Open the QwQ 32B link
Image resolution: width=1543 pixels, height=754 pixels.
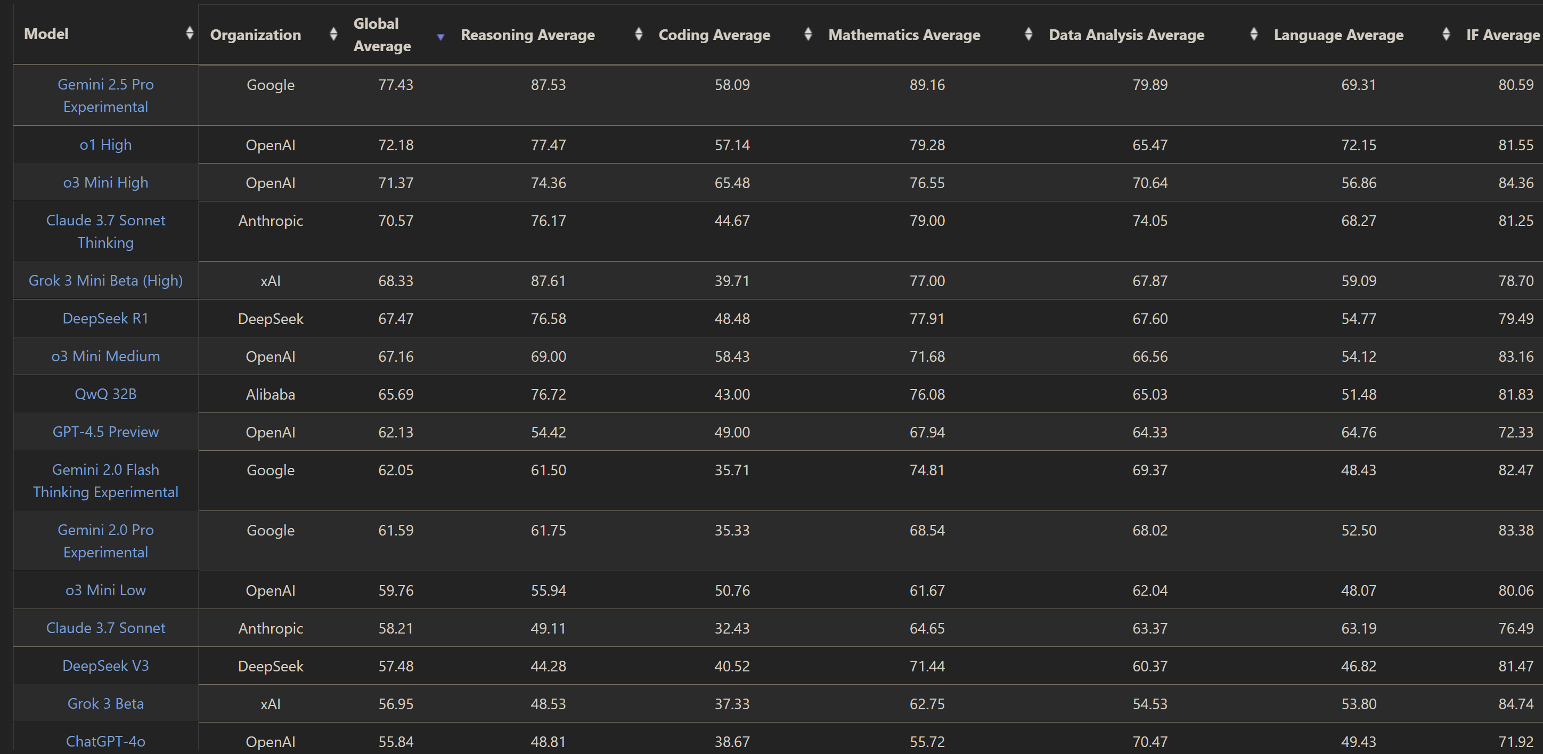tap(105, 394)
